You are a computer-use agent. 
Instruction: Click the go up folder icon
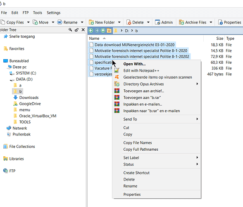point(103,31)
